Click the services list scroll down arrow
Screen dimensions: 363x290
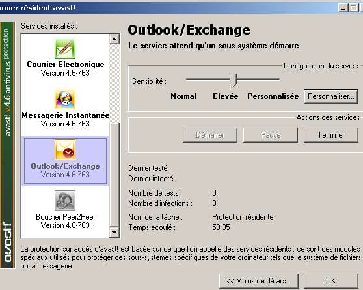tap(114, 232)
